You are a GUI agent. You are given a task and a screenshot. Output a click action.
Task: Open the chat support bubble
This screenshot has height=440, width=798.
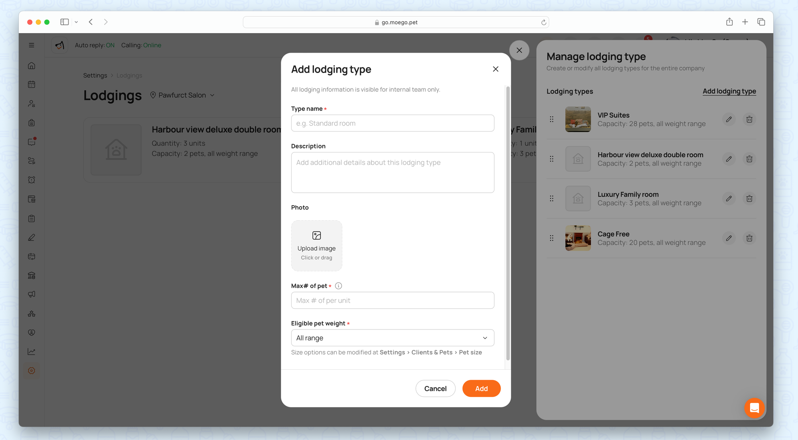pyautogui.click(x=754, y=408)
